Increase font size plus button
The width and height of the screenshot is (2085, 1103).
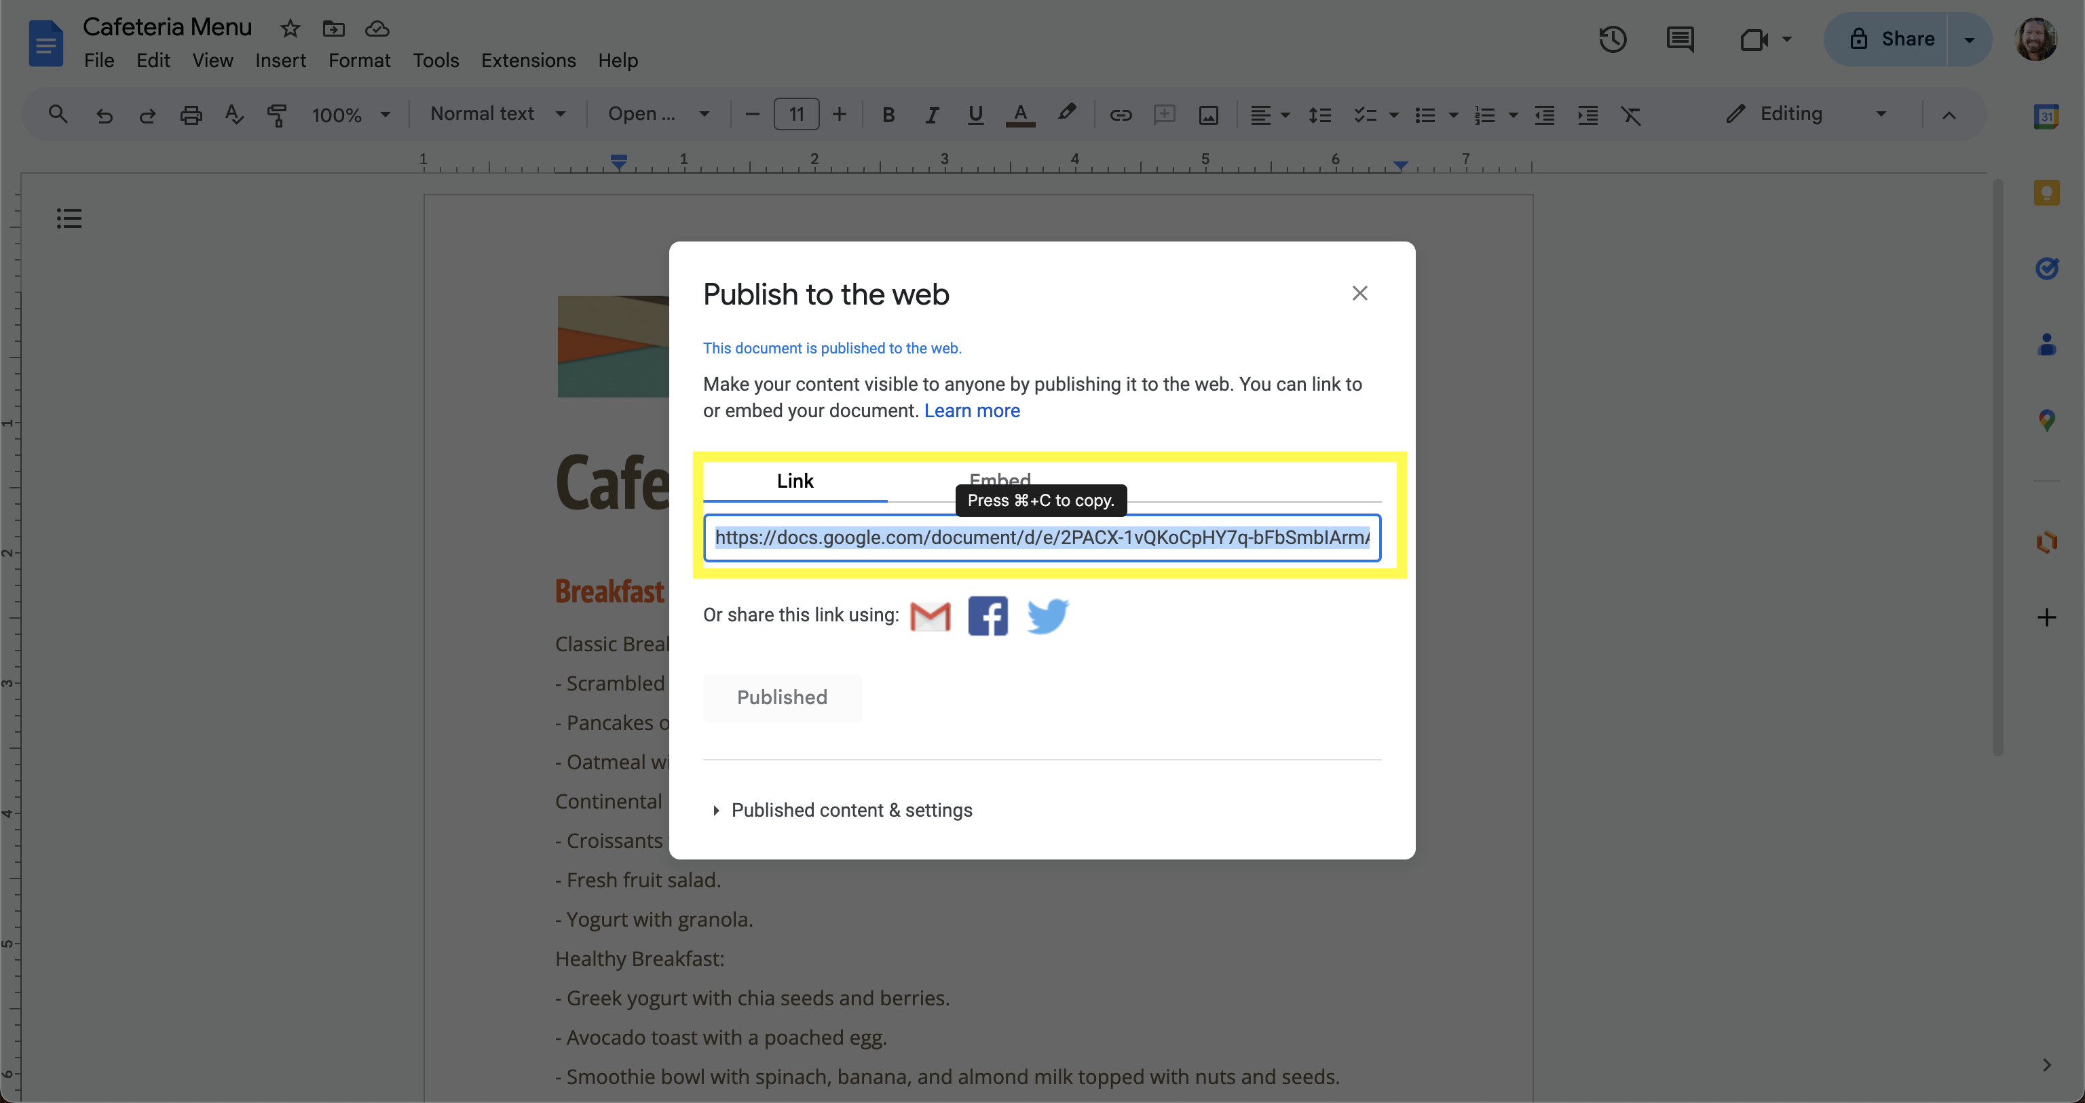coord(840,115)
